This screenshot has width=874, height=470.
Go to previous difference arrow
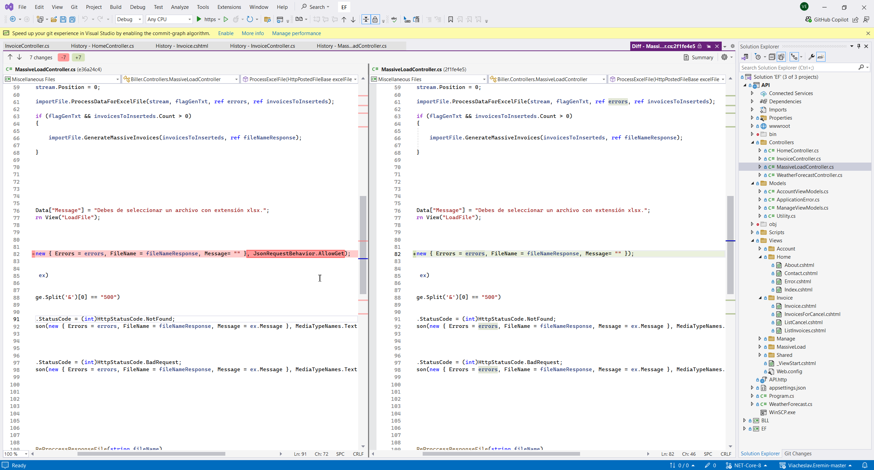point(10,57)
